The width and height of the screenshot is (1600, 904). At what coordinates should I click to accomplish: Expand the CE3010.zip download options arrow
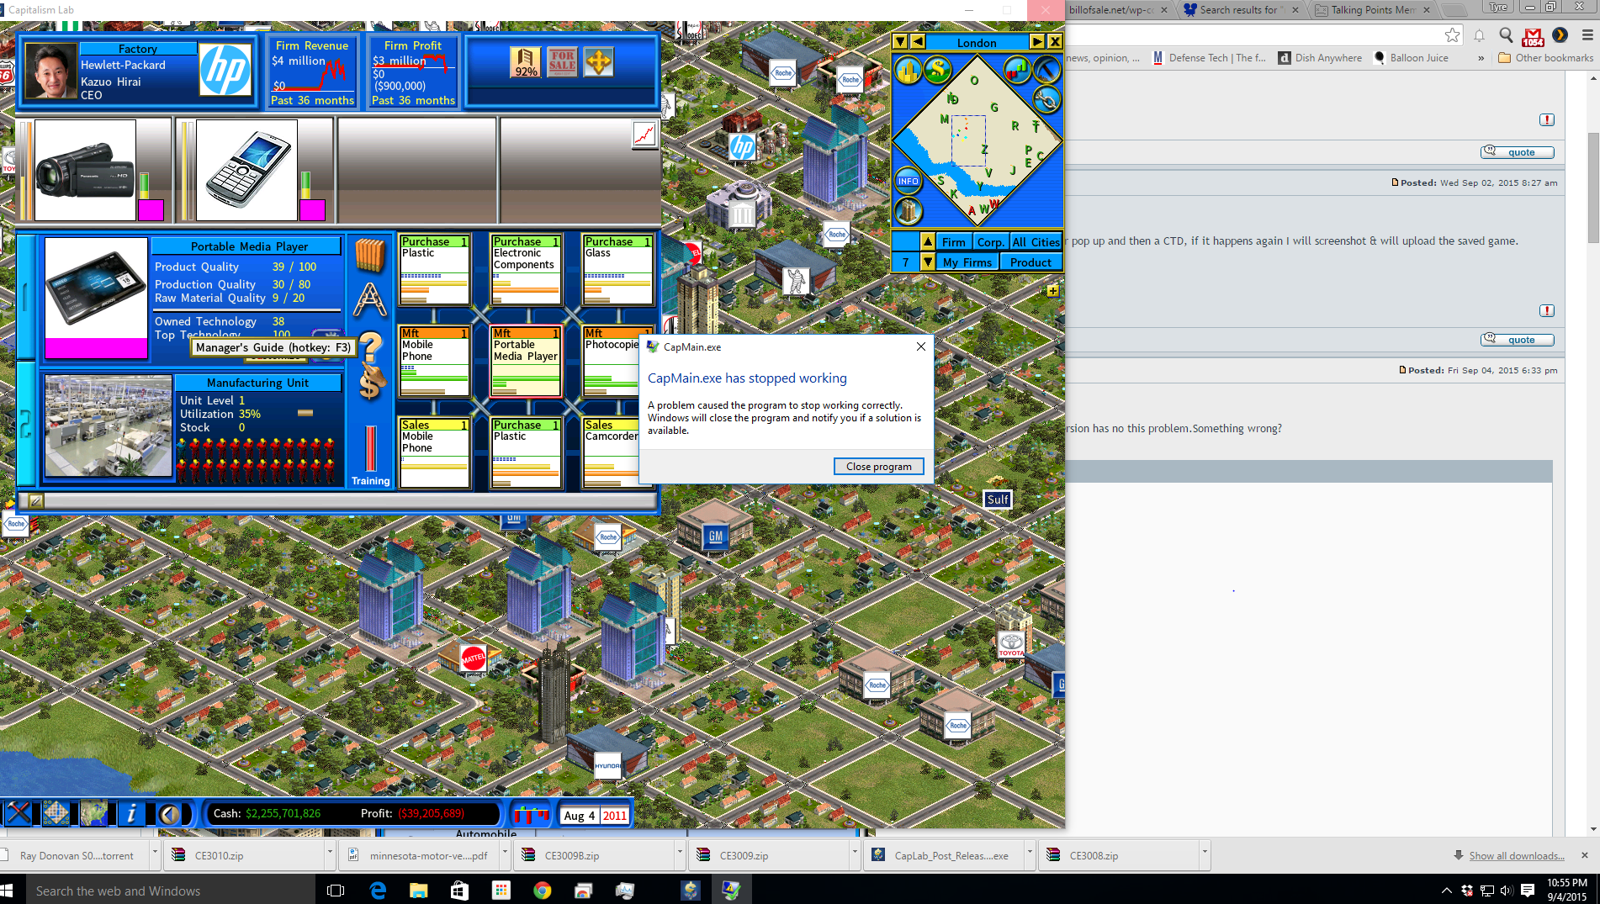pos(330,855)
